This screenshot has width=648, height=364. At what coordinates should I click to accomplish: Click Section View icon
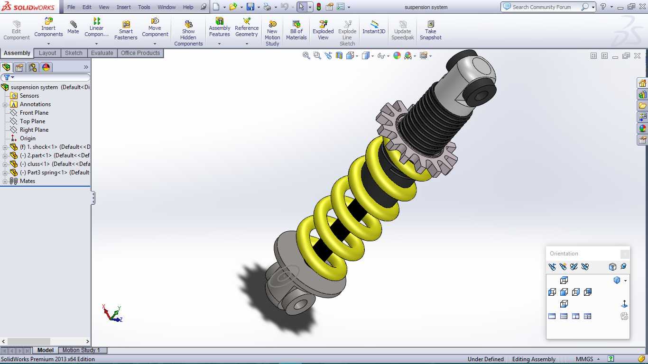click(x=339, y=55)
